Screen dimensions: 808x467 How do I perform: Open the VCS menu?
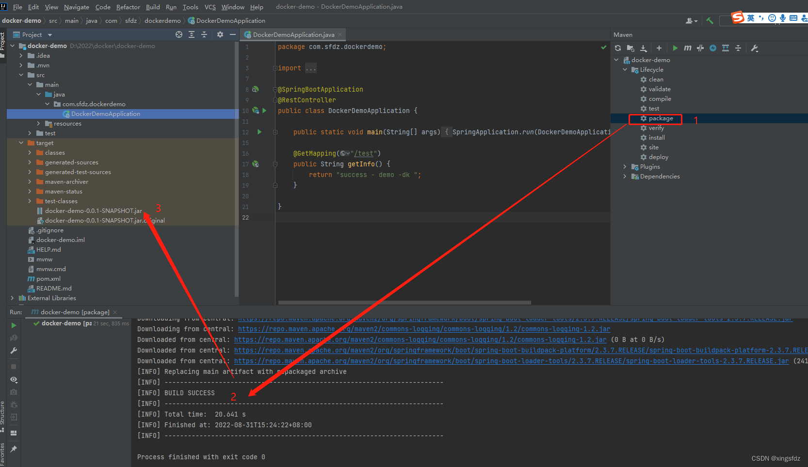click(210, 7)
